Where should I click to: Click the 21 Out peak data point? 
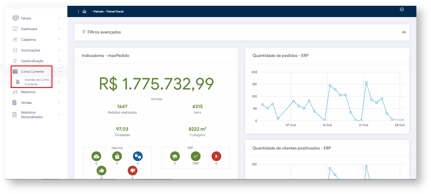click(x=366, y=82)
